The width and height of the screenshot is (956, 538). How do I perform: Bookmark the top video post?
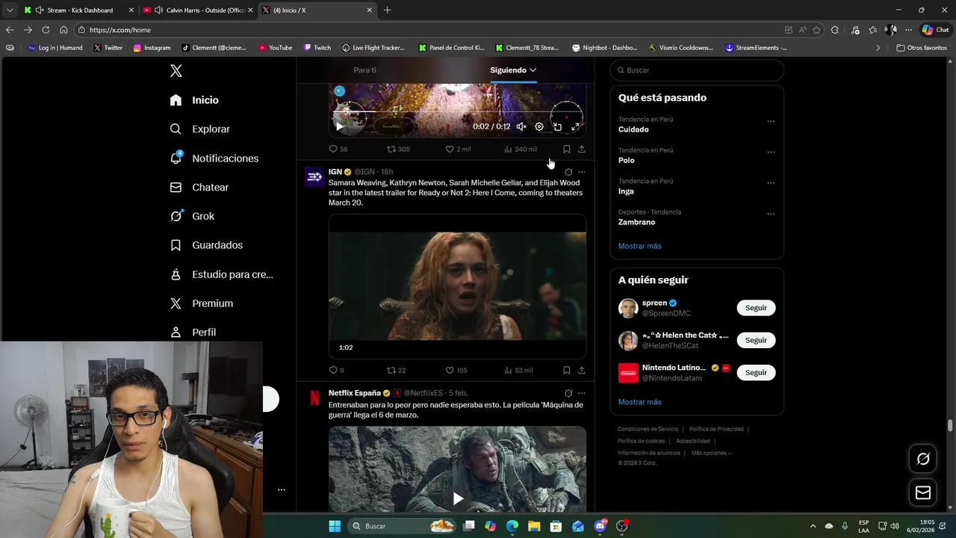click(x=567, y=149)
